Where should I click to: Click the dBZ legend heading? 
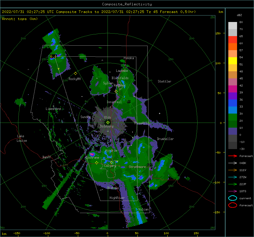pyautogui.click(x=239, y=15)
